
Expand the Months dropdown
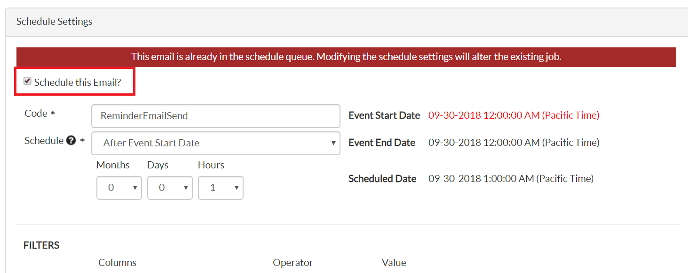tap(119, 188)
